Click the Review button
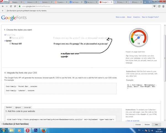This screenshot has height=133, width=166. (x=147, y=124)
